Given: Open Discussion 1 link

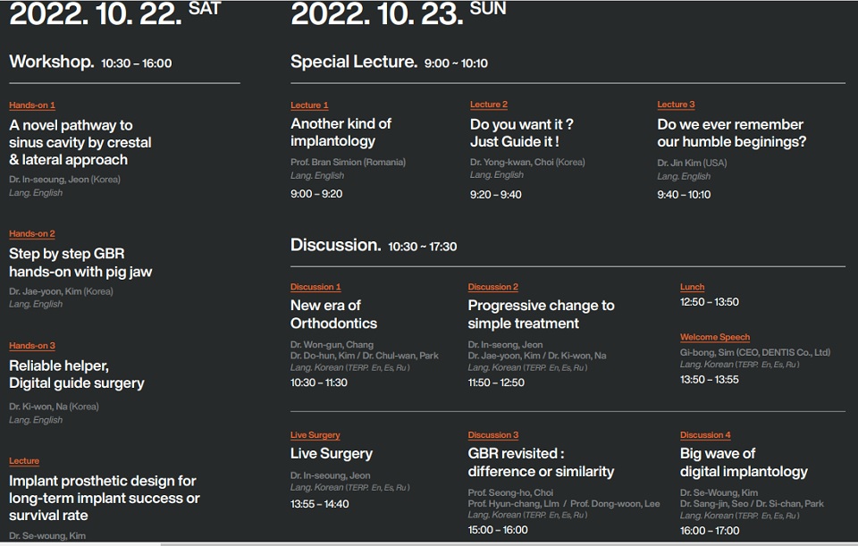Looking at the screenshot, I should pyautogui.click(x=315, y=287).
